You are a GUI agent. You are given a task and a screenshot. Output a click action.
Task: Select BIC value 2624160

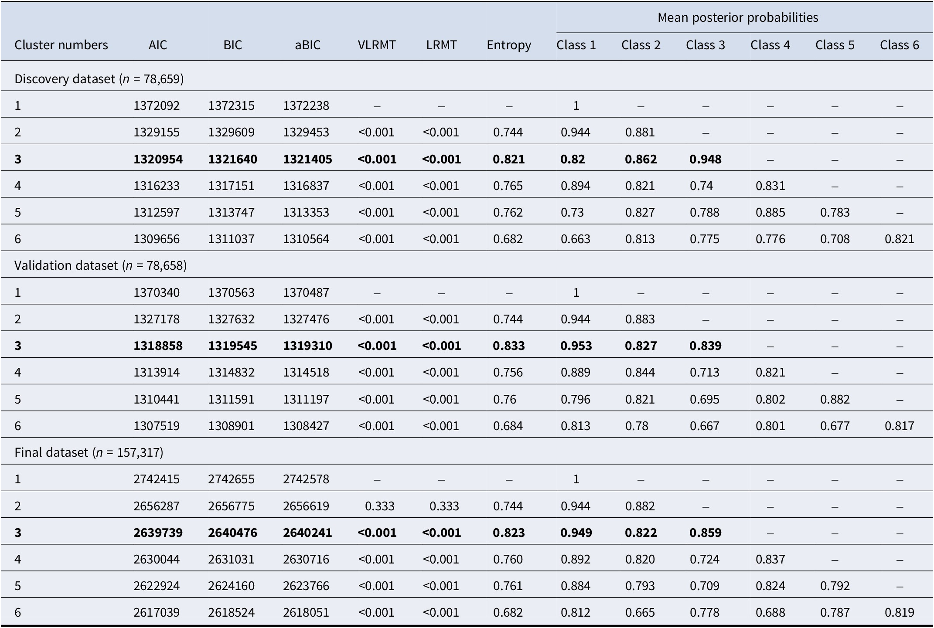coord(232,586)
